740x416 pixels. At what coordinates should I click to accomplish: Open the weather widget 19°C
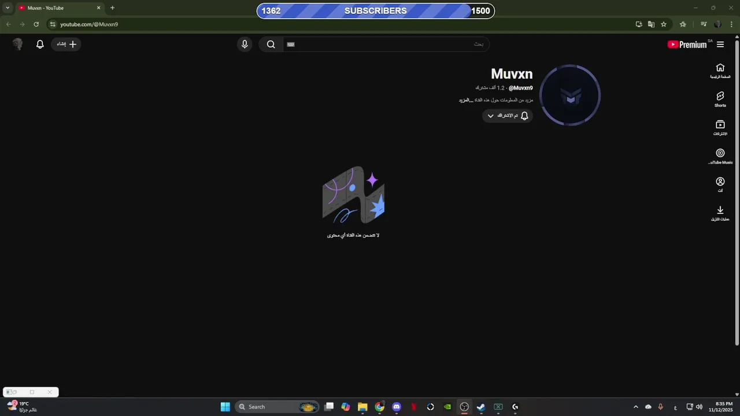pos(23,407)
